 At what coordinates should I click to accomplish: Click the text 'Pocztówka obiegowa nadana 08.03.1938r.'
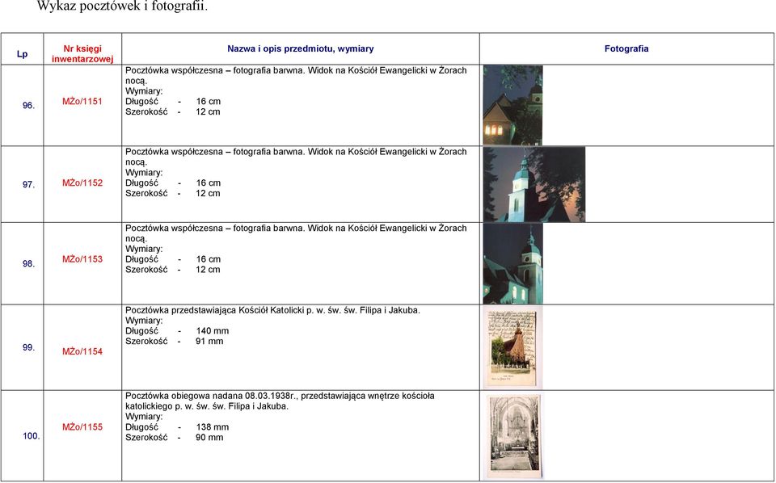point(211,396)
